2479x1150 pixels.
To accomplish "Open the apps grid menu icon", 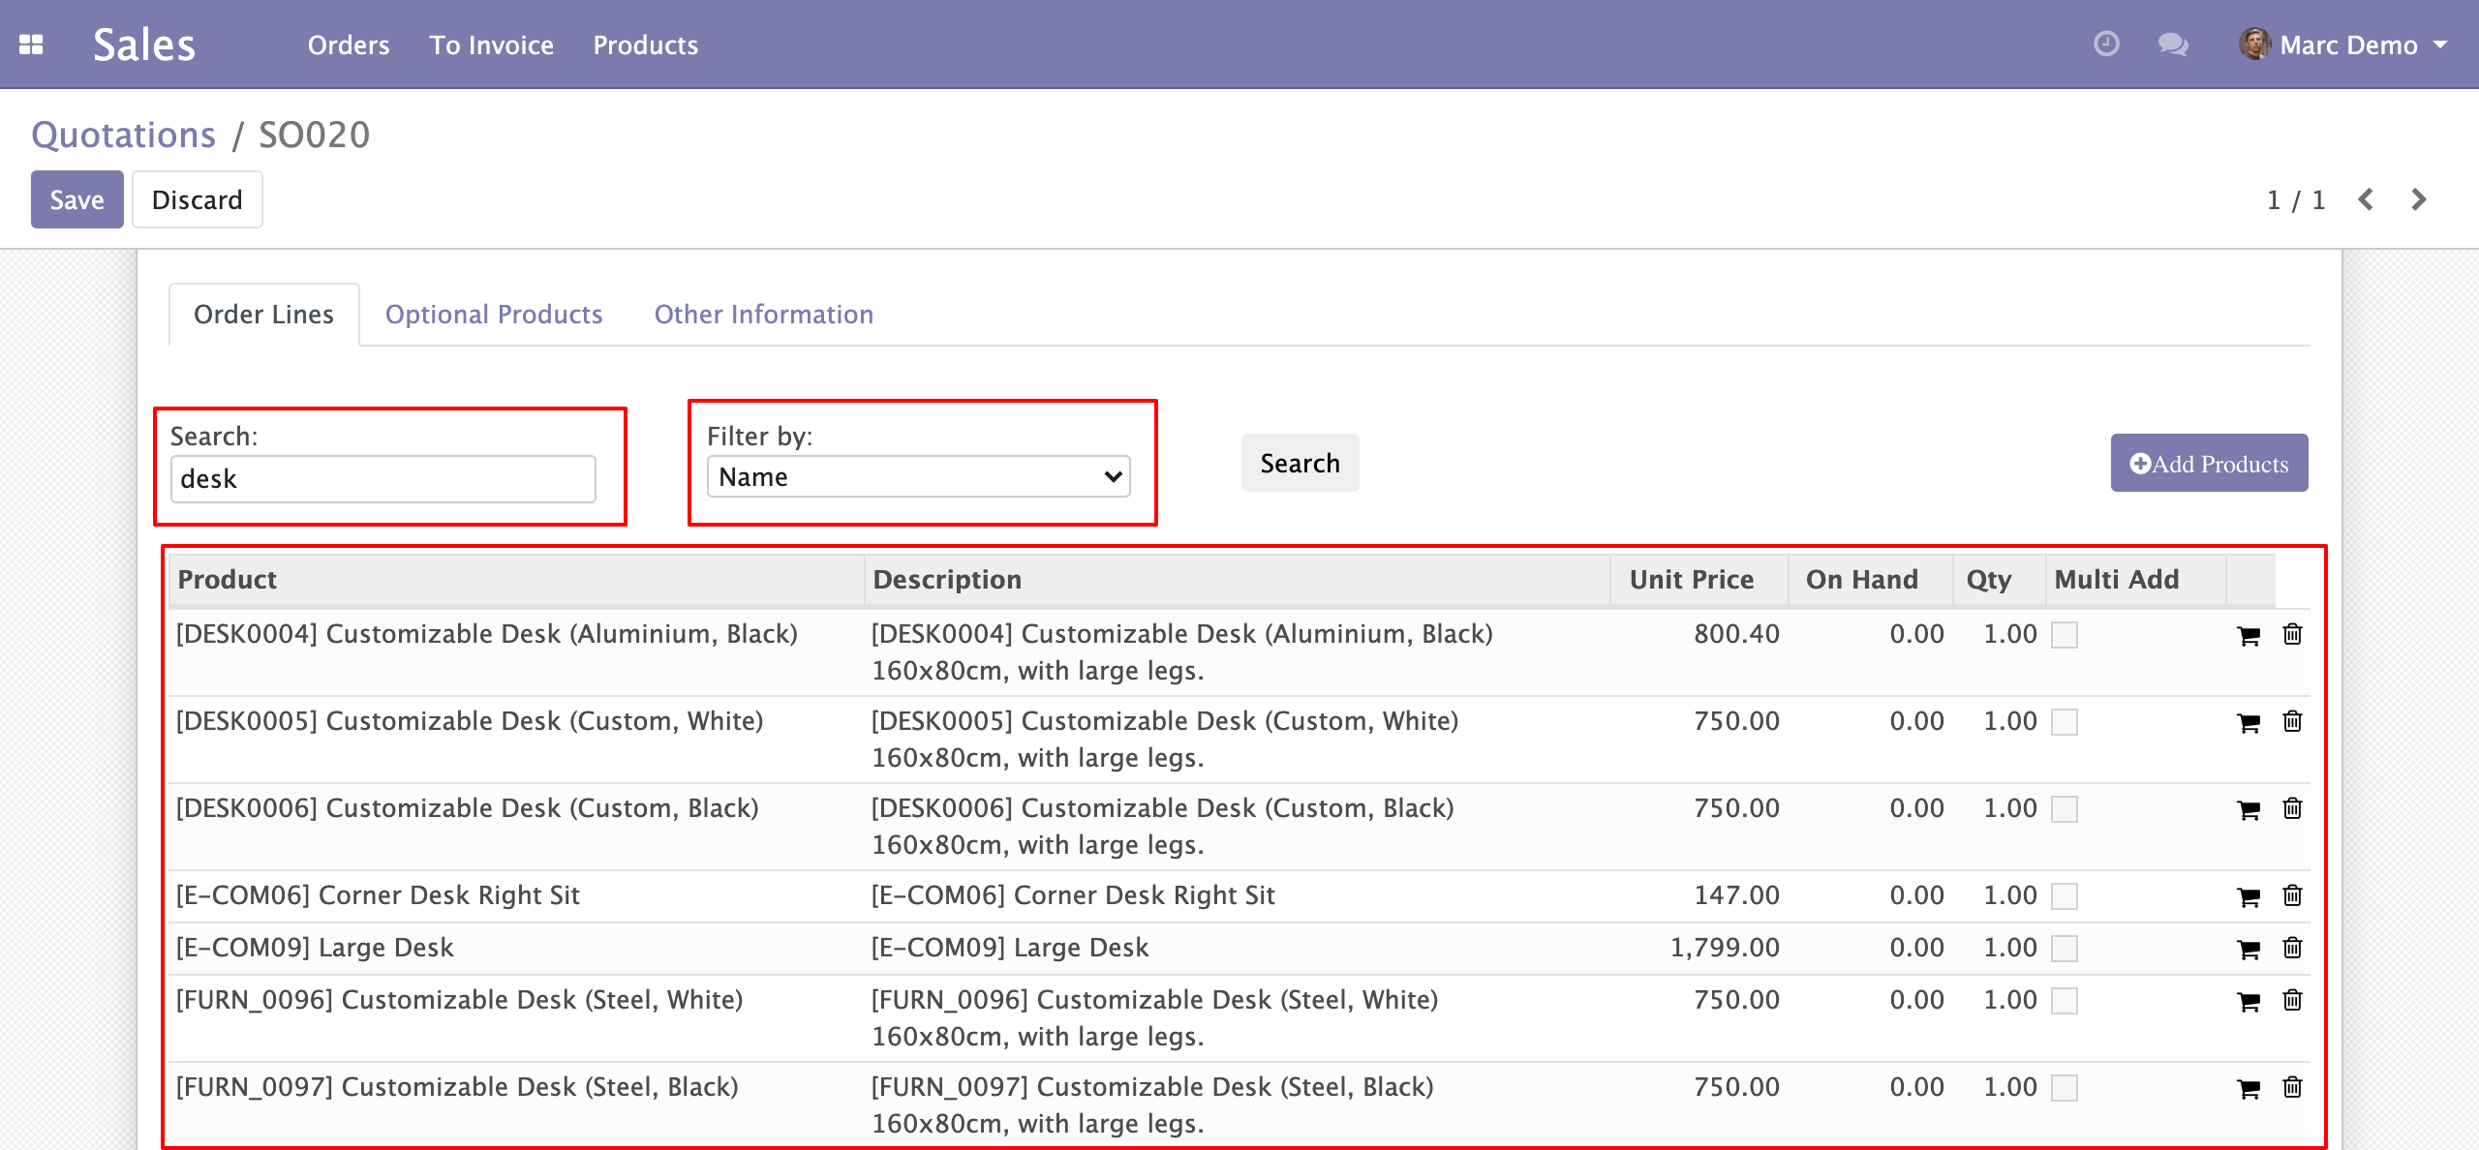I will [x=31, y=45].
